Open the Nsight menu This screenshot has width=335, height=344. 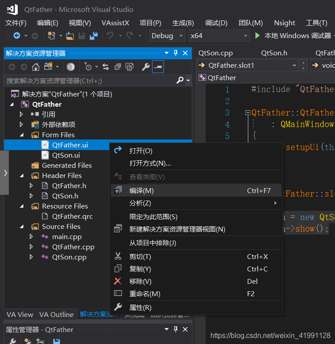285,23
